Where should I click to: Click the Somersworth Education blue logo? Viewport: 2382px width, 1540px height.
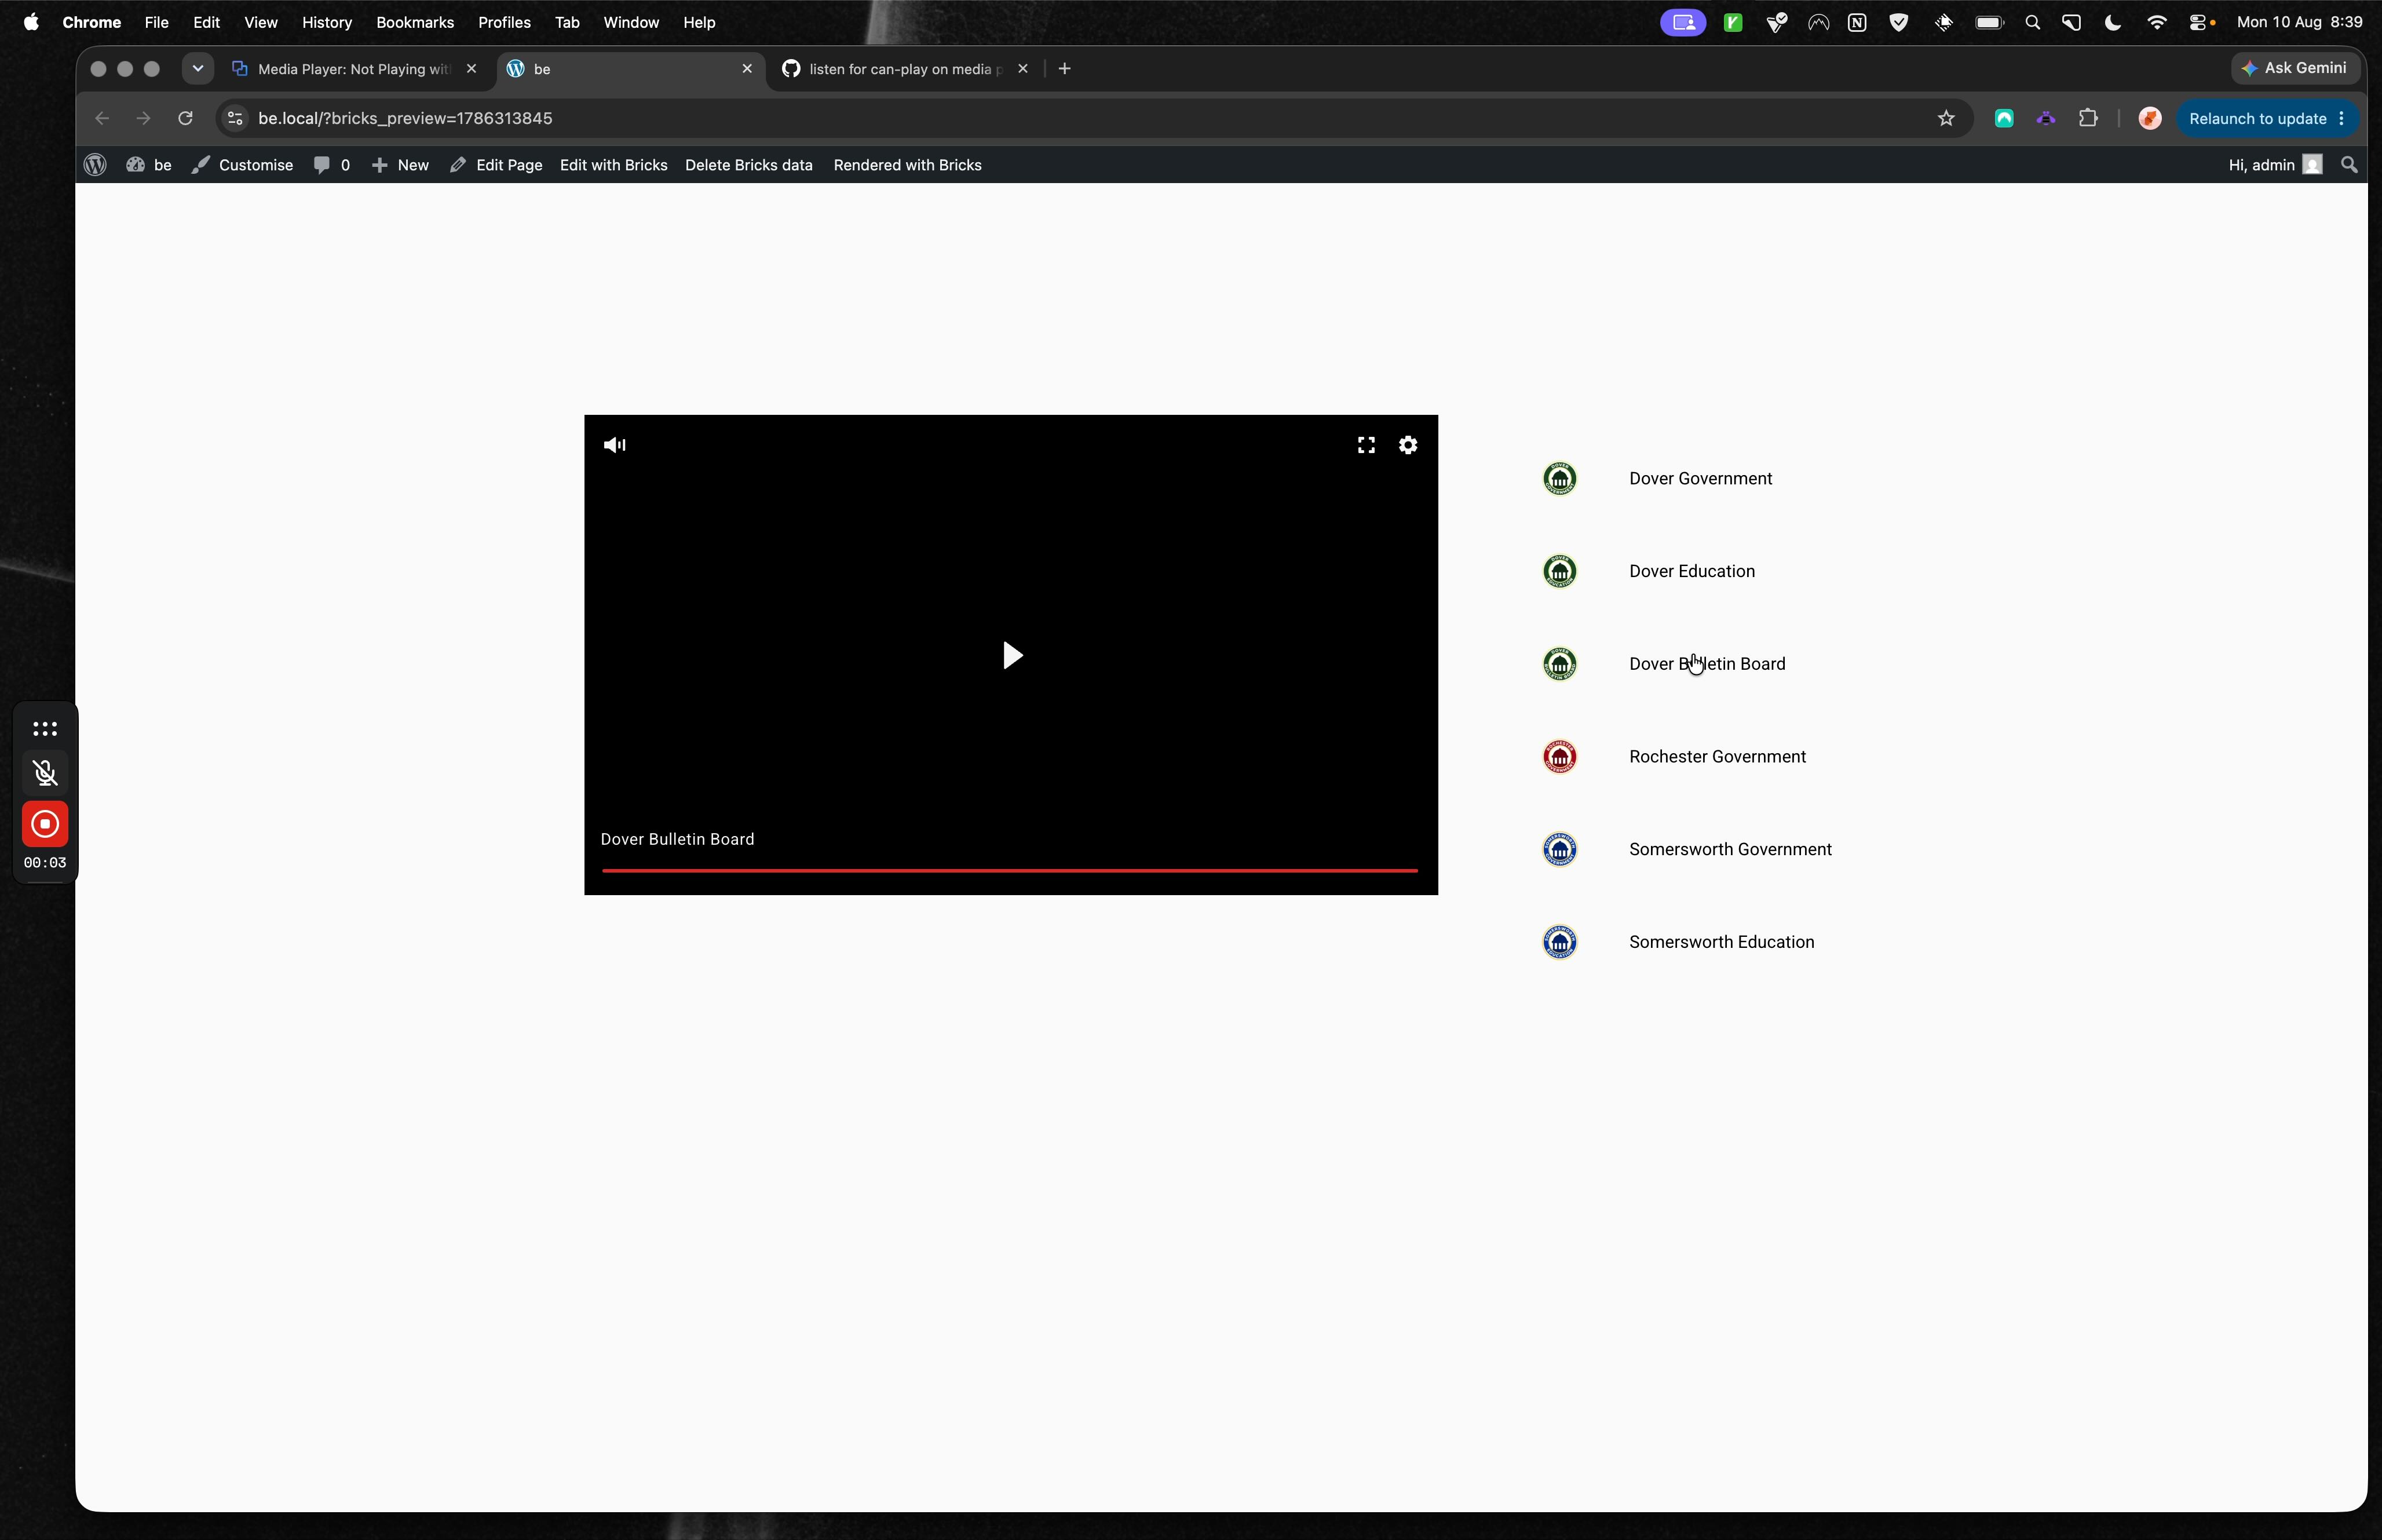(x=1559, y=942)
